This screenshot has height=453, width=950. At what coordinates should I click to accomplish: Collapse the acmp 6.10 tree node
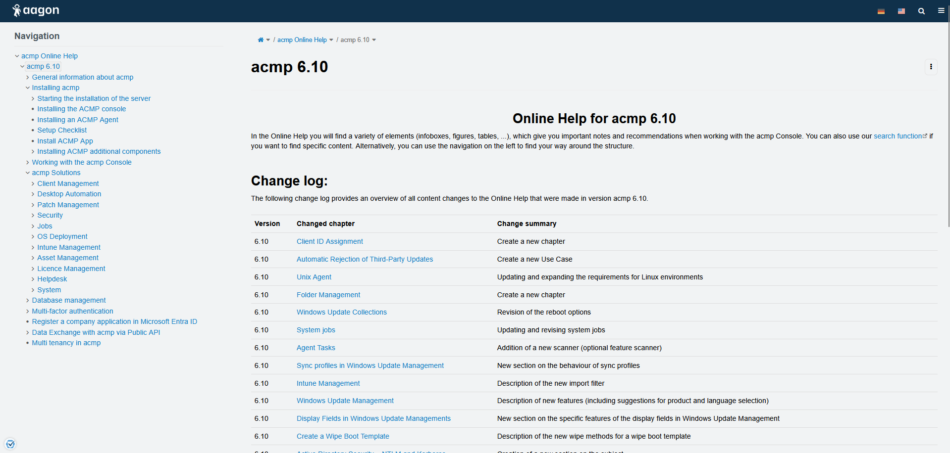click(x=22, y=66)
